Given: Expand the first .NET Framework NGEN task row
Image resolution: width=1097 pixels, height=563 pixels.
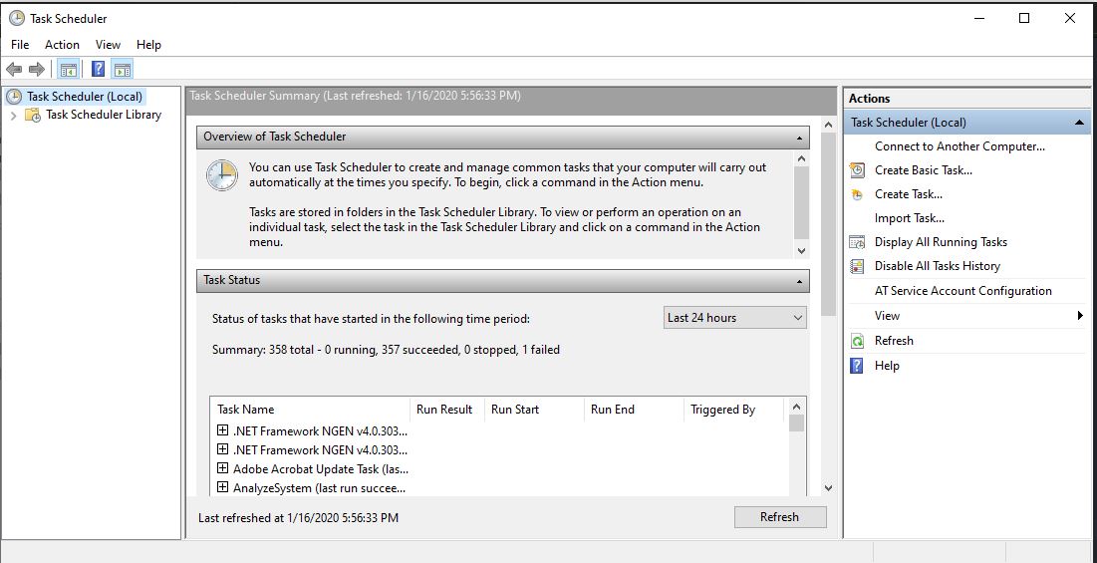Looking at the screenshot, I should point(222,429).
